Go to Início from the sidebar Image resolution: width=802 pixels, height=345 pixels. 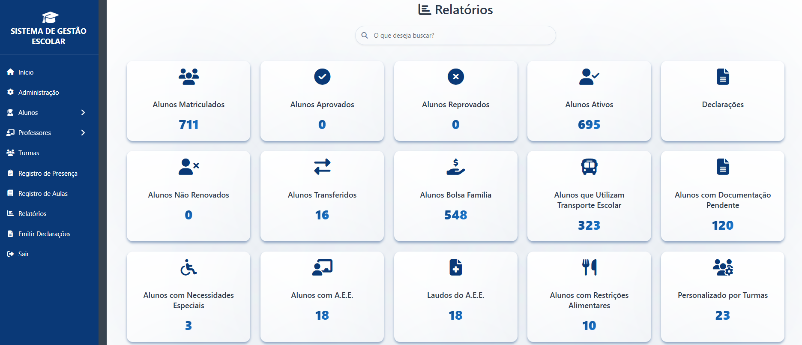click(26, 72)
